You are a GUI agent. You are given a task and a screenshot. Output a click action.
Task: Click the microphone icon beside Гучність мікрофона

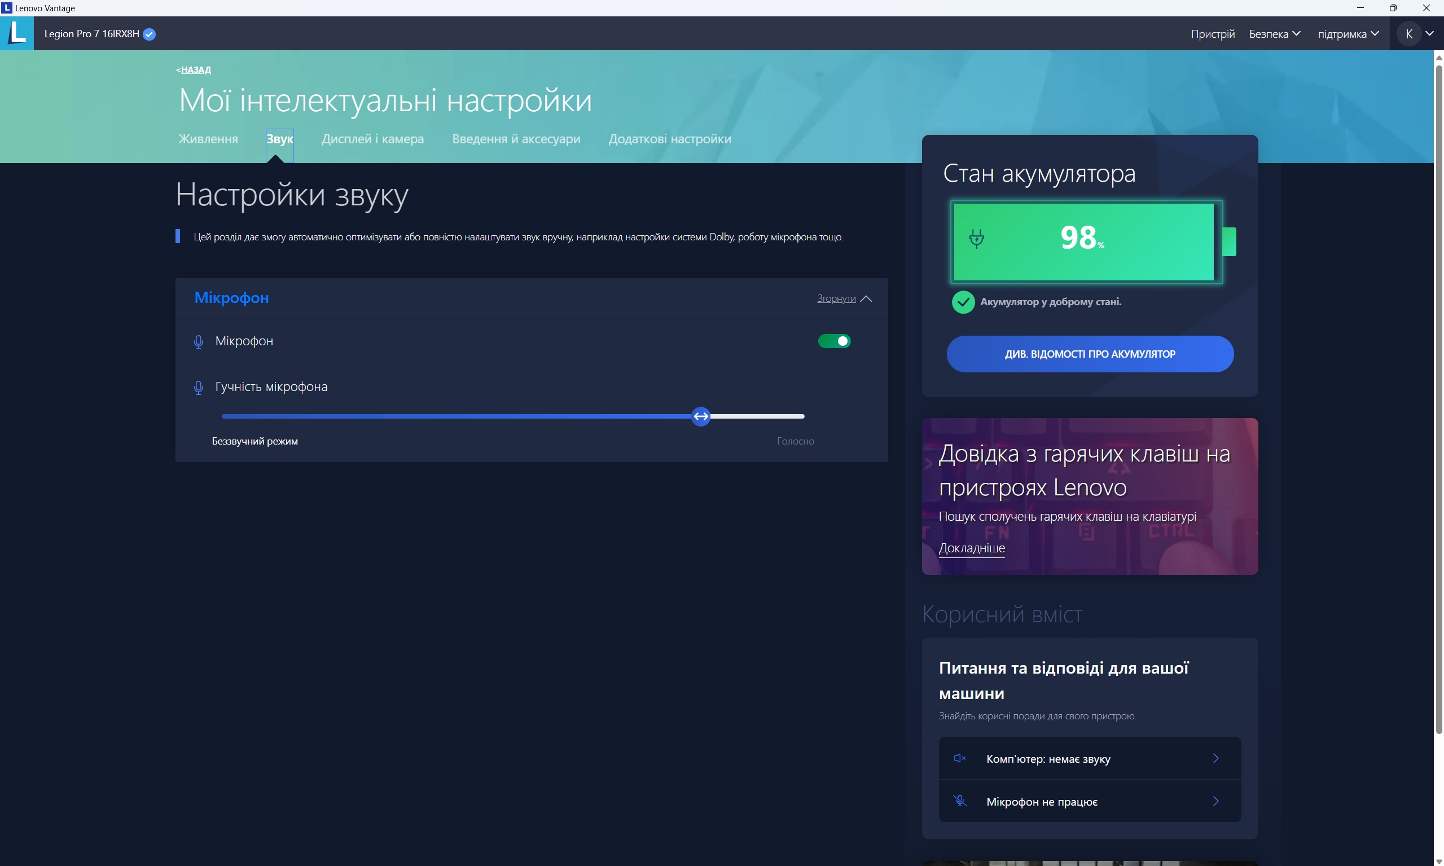199,388
